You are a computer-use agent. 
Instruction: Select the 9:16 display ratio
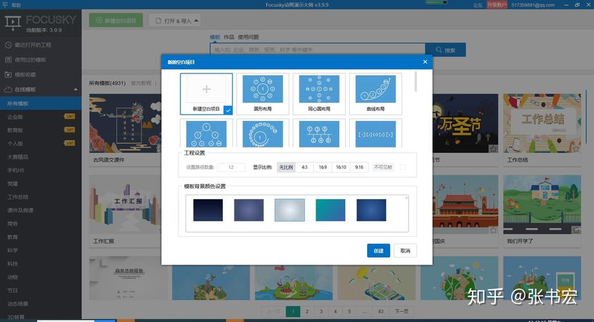click(x=359, y=167)
